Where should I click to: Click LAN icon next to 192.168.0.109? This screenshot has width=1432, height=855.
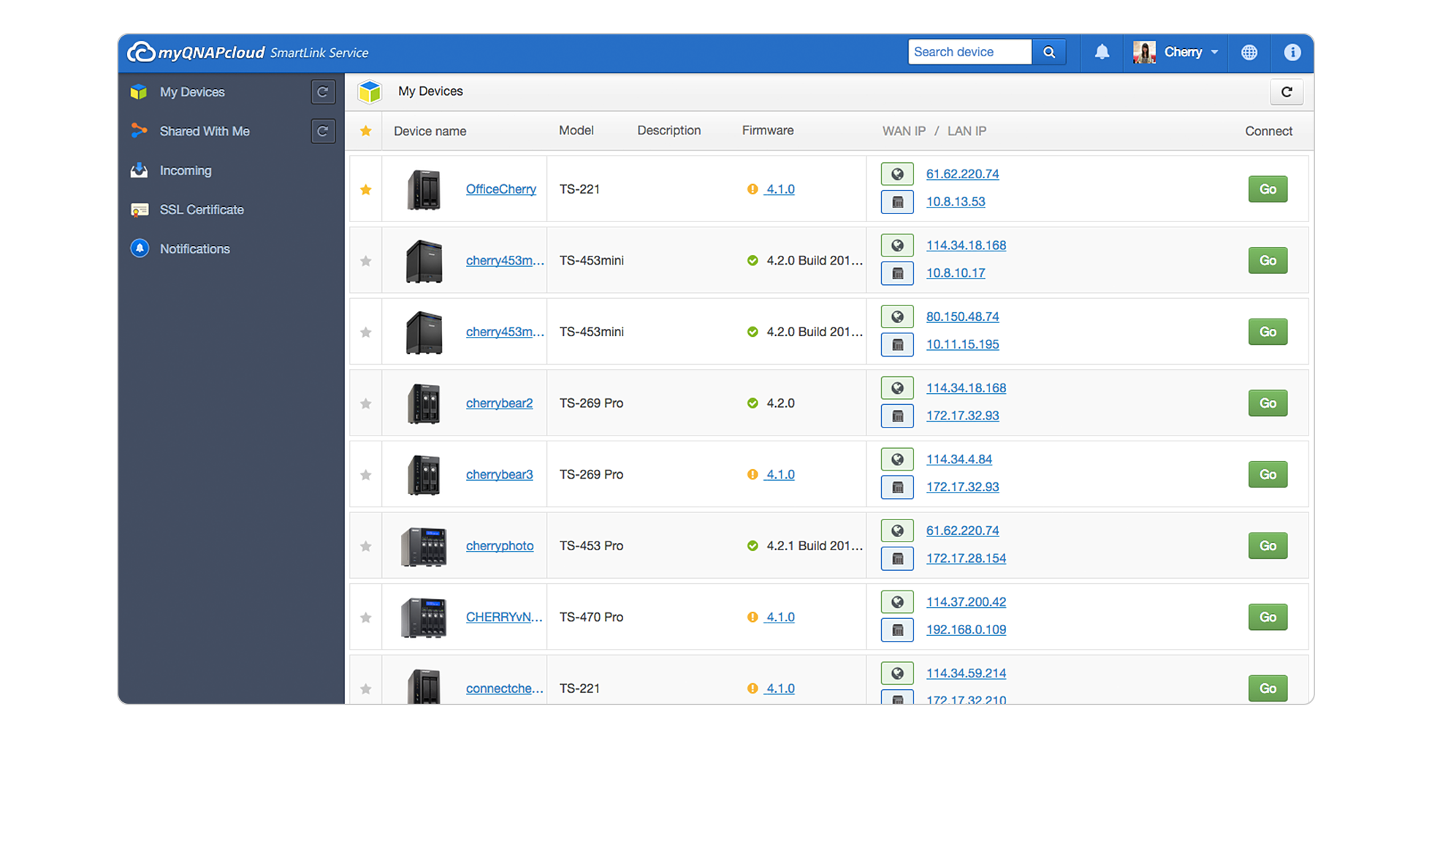[897, 630]
